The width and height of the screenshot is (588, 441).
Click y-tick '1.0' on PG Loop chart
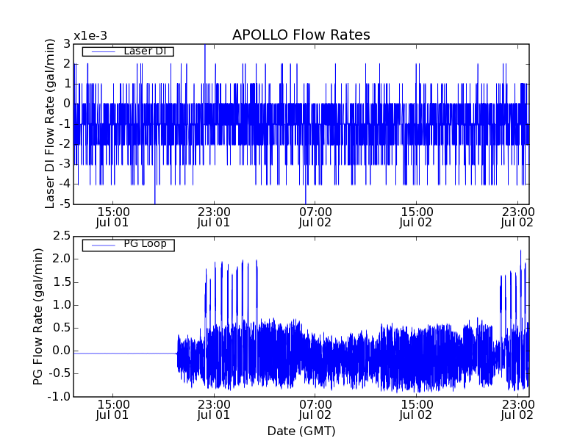tap(62, 305)
